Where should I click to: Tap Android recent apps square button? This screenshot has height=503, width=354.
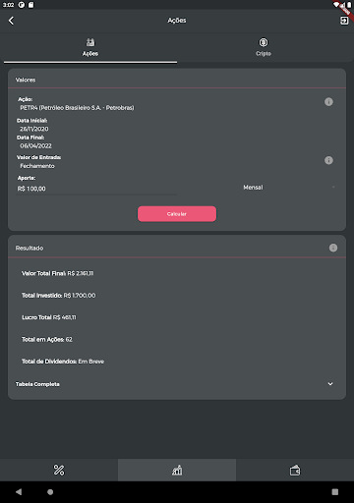click(x=335, y=492)
